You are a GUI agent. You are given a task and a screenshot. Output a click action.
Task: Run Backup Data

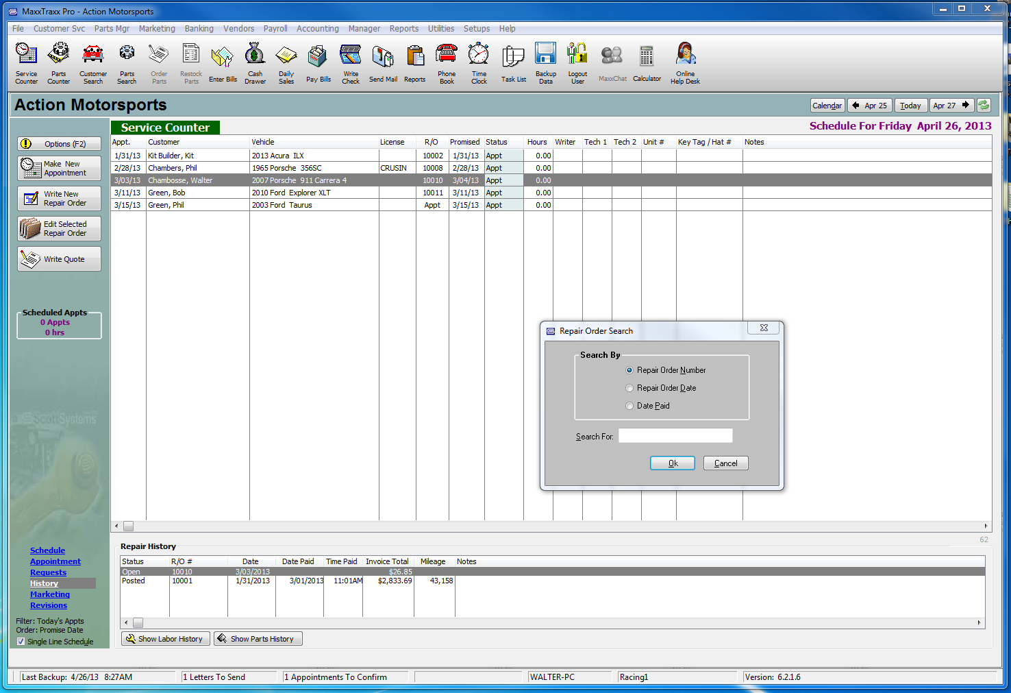tap(546, 62)
